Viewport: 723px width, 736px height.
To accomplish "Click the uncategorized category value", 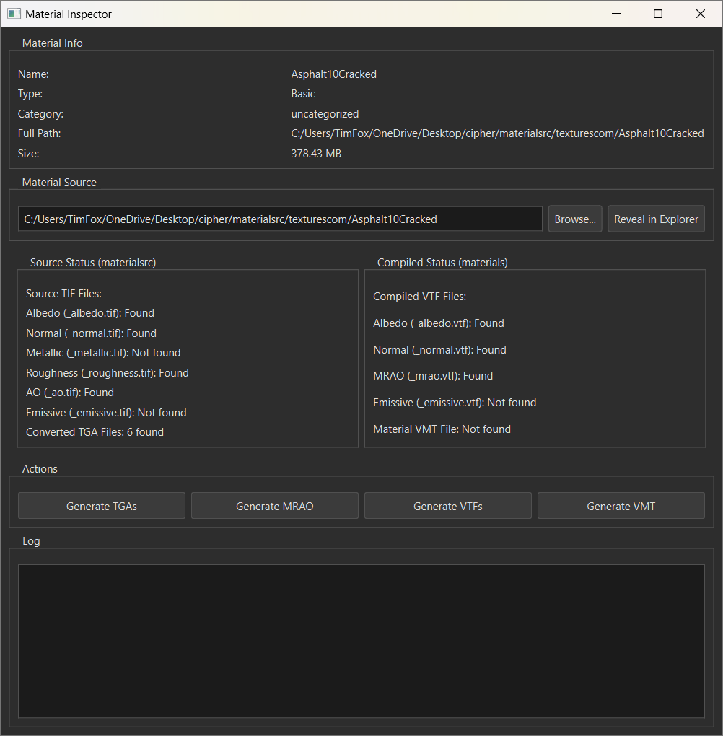I will 325,113.
